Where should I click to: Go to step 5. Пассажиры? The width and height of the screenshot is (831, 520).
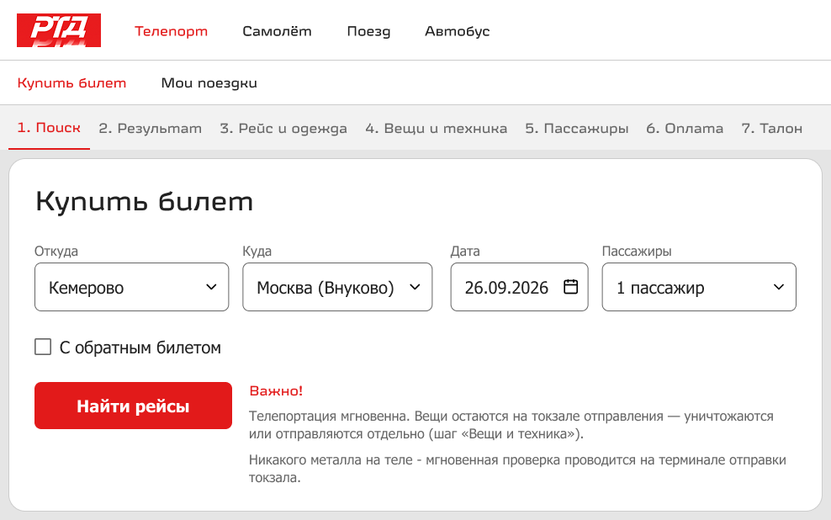coord(577,128)
